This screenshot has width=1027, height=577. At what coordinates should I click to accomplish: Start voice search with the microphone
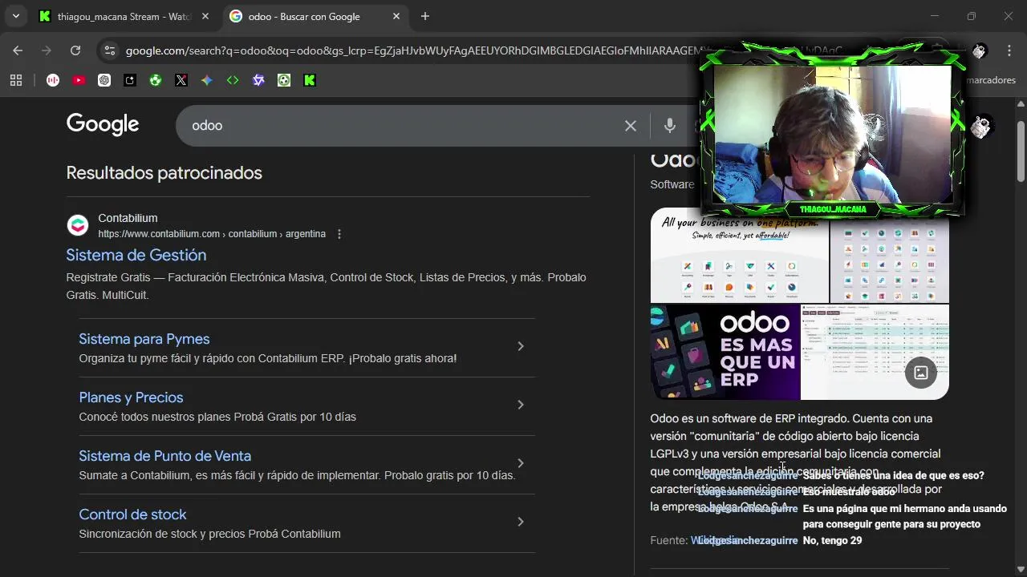(x=670, y=126)
